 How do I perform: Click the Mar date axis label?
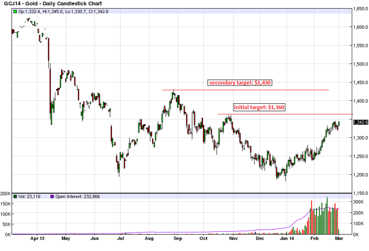coord(338,238)
